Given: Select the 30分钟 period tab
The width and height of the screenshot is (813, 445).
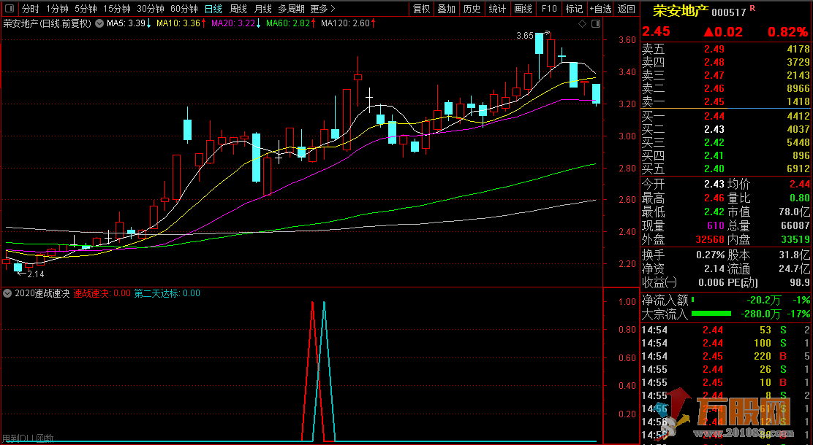Looking at the screenshot, I should pyautogui.click(x=151, y=9).
